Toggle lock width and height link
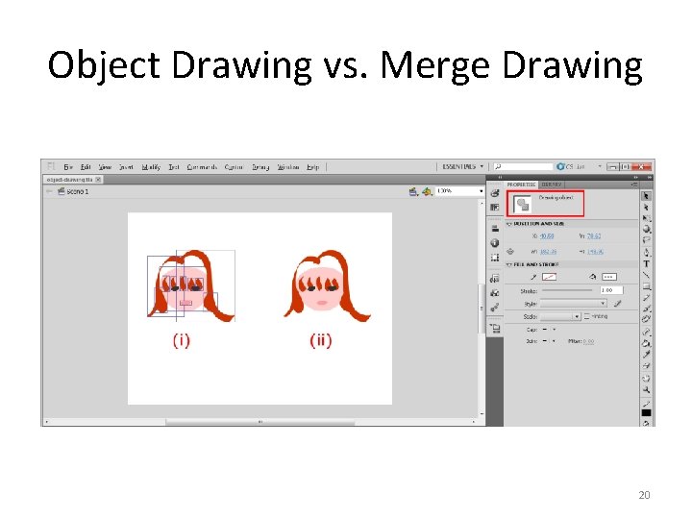 point(510,252)
